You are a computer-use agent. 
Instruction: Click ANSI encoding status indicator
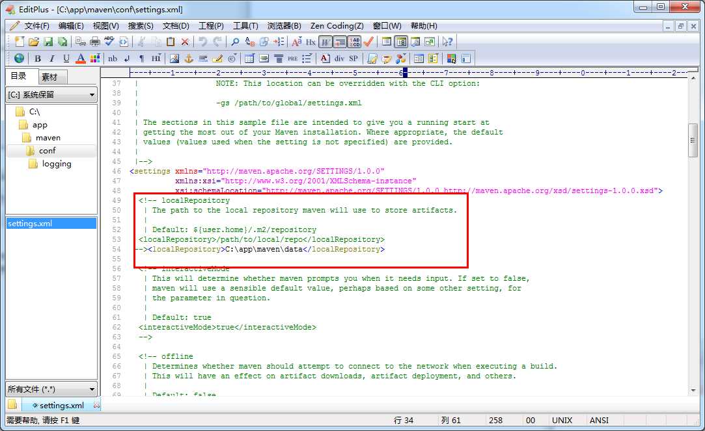pos(599,421)
